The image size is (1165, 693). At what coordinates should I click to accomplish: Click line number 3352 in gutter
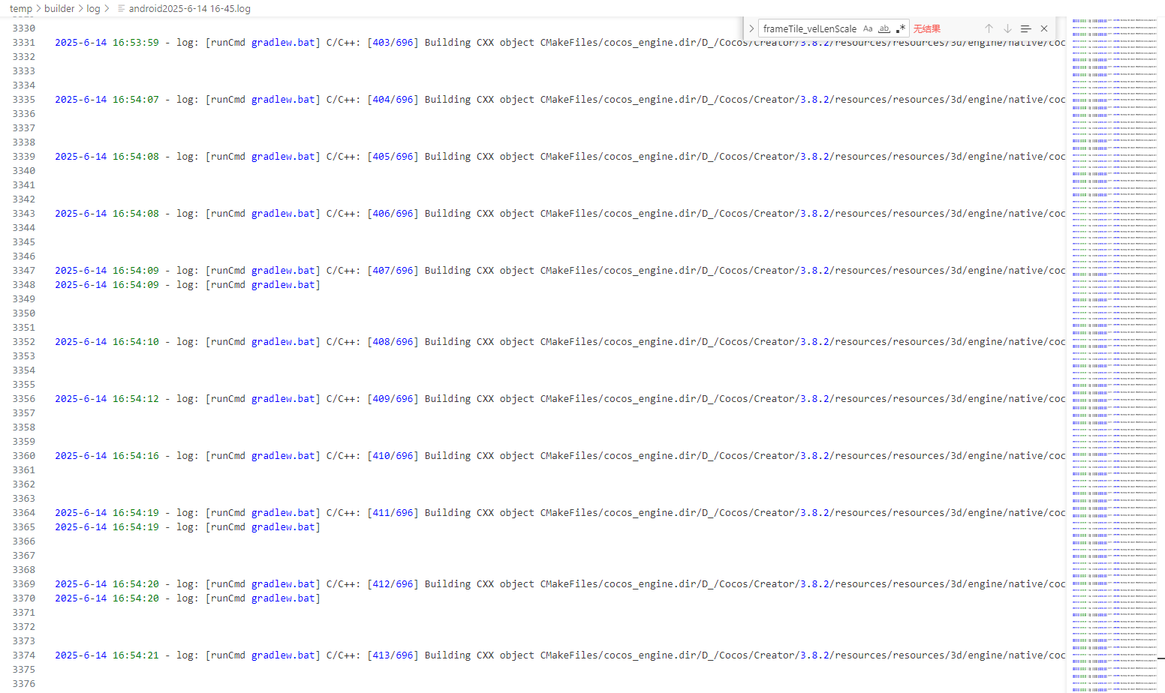(24, 342)
